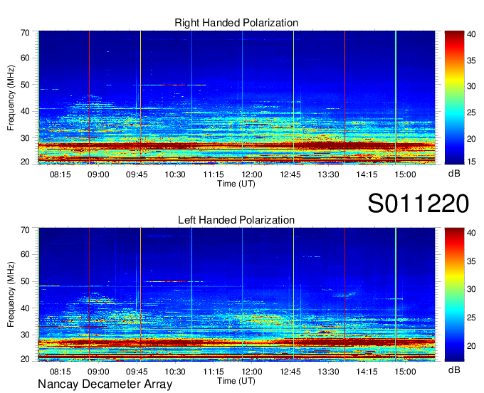Click the 50 MHz tick label on upper plot

click(25, 85)
